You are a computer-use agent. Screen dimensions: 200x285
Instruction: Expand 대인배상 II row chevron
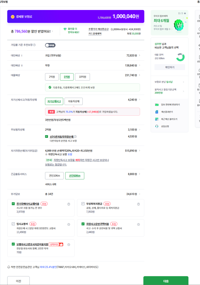click(x=139, y=65)
